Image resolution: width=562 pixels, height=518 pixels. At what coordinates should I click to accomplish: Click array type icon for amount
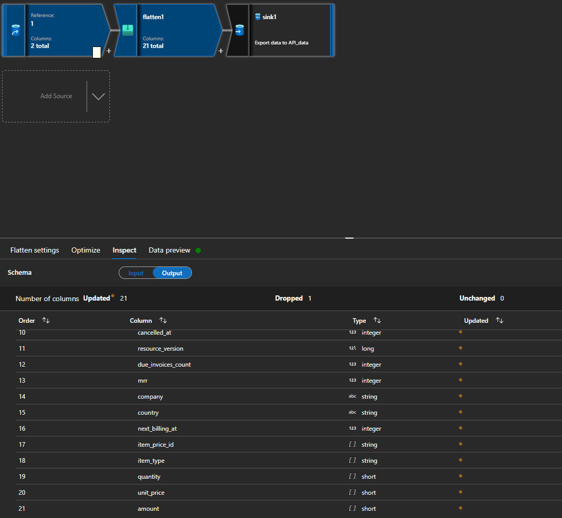point(352,508)
